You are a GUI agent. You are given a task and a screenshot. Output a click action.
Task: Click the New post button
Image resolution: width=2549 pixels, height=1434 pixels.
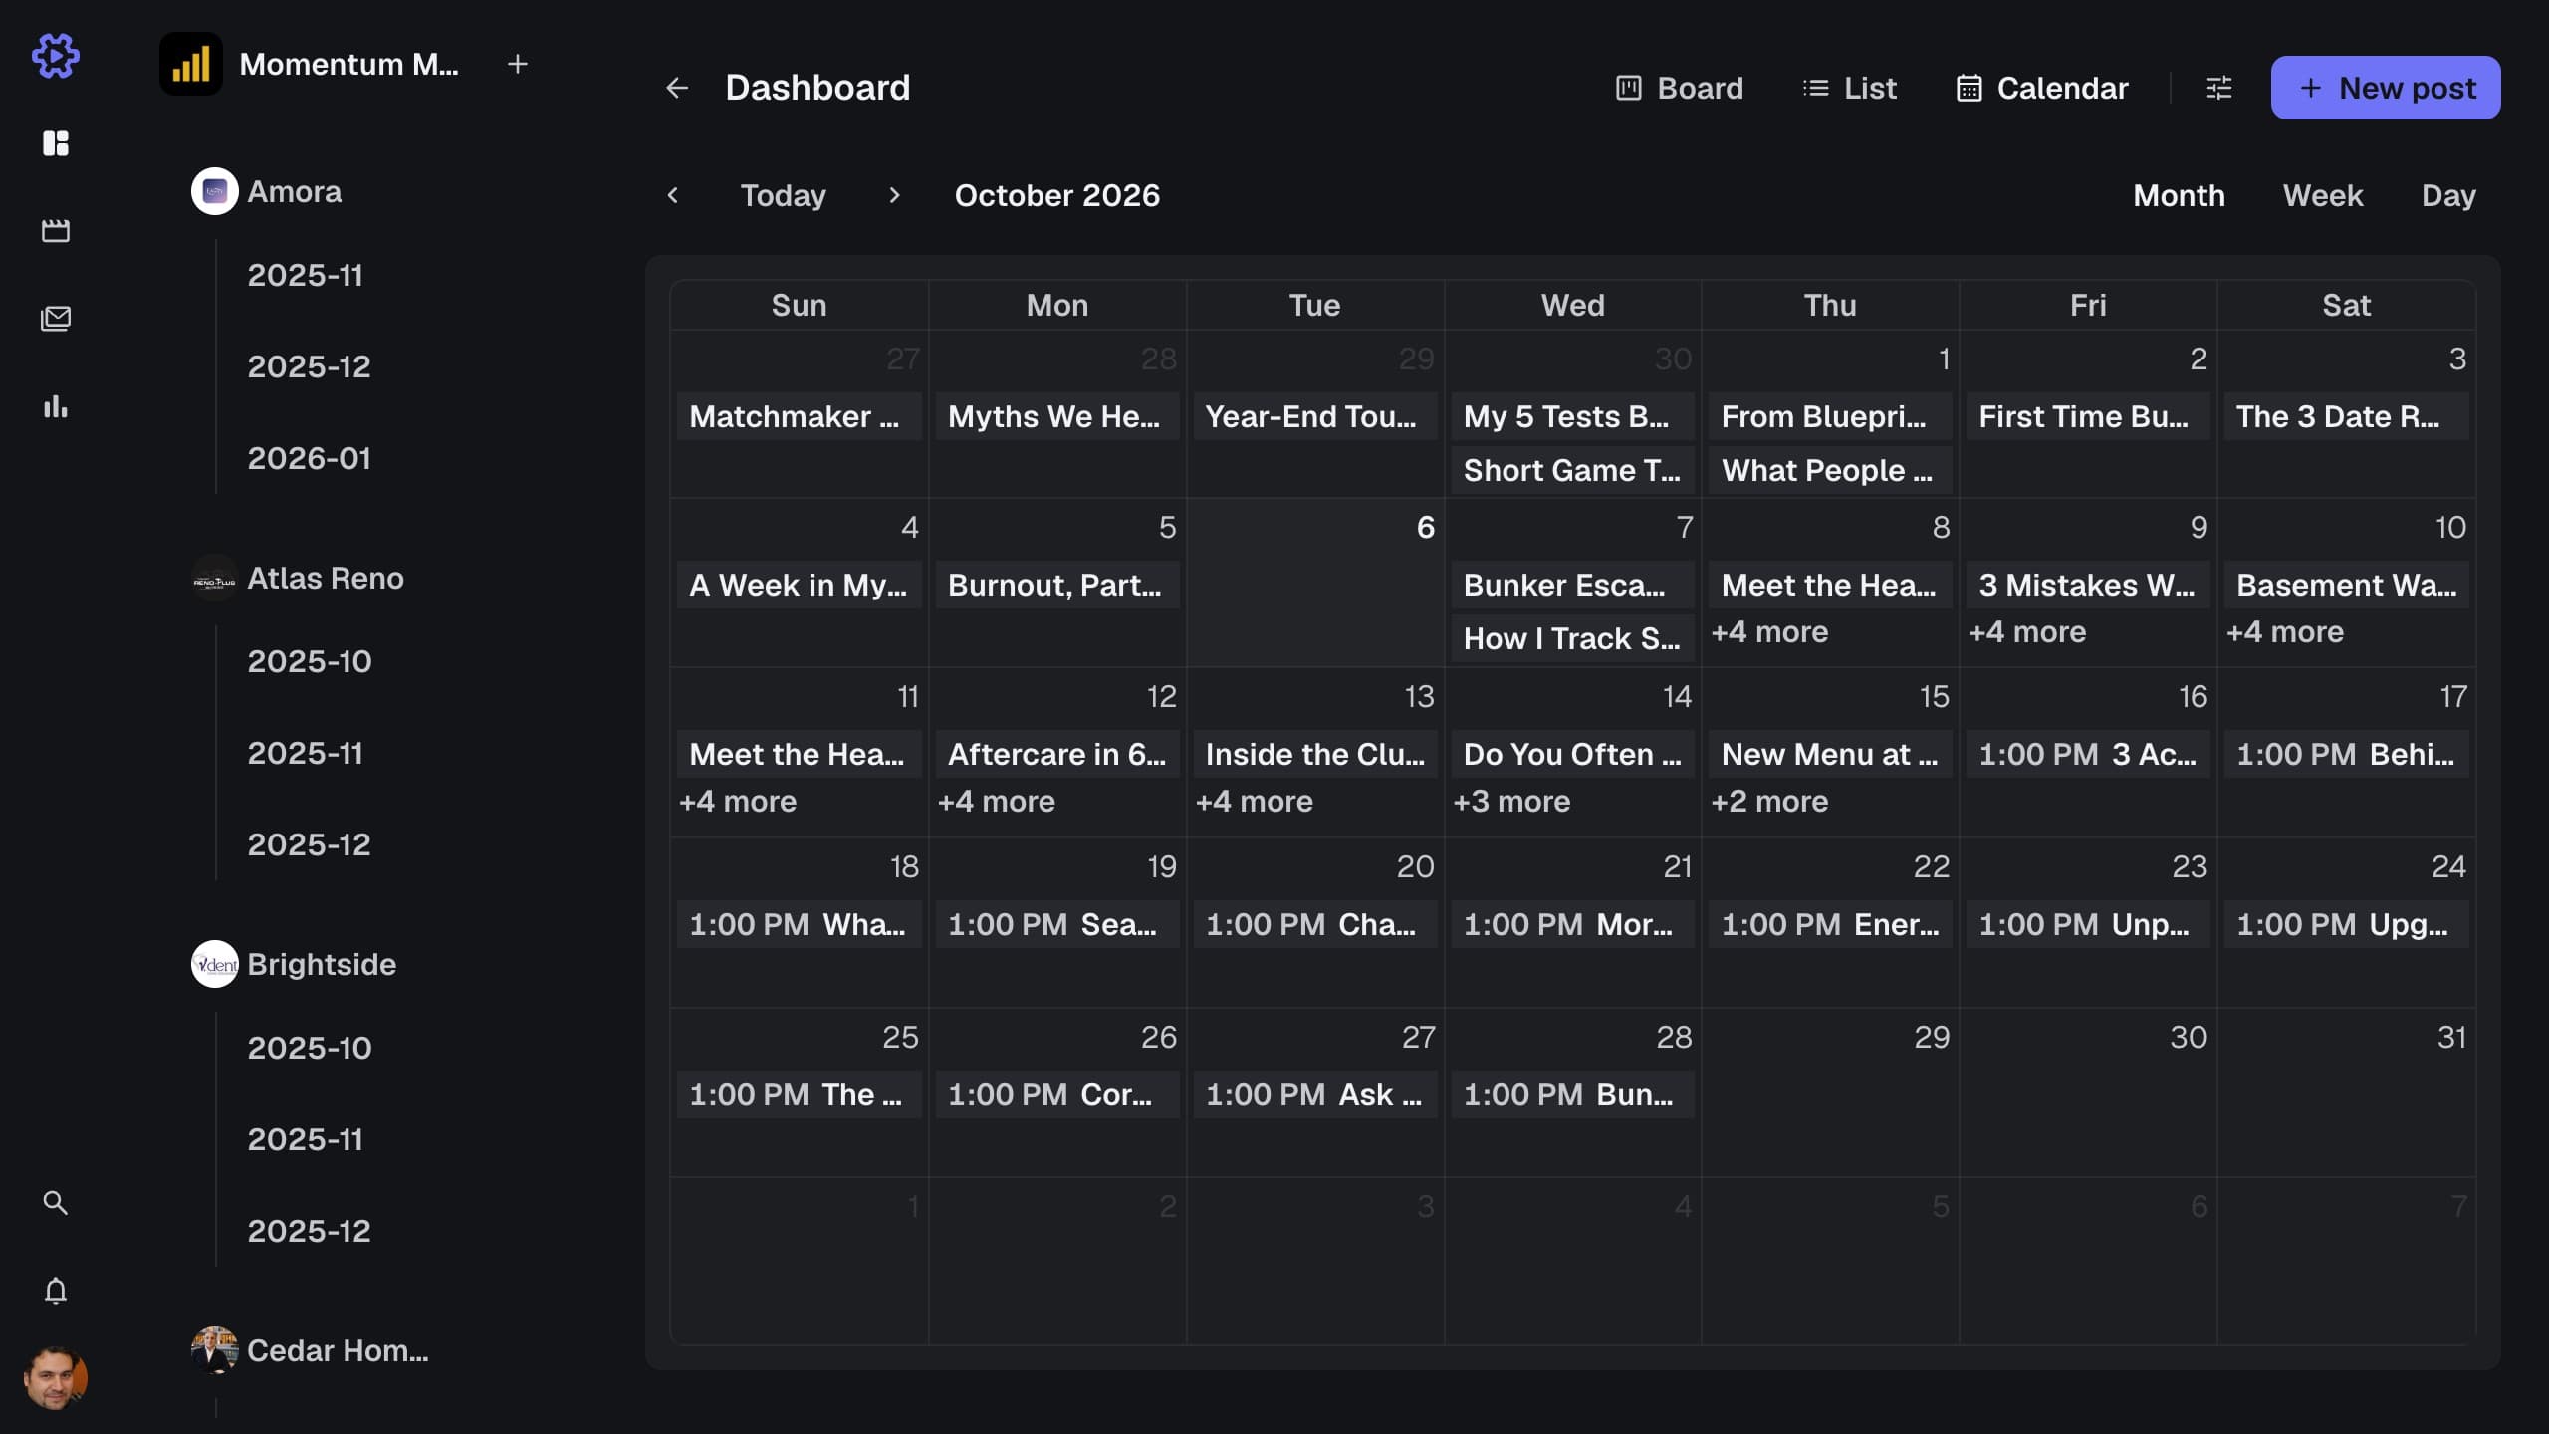tap(2386, 88)
